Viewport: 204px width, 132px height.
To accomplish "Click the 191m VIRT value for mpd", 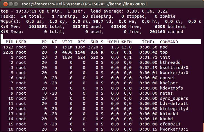I will (67, 47).
